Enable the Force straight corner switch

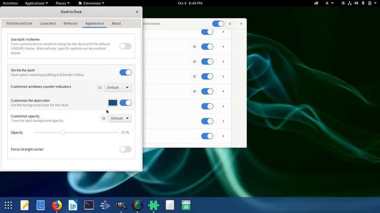tap(125, 149)
